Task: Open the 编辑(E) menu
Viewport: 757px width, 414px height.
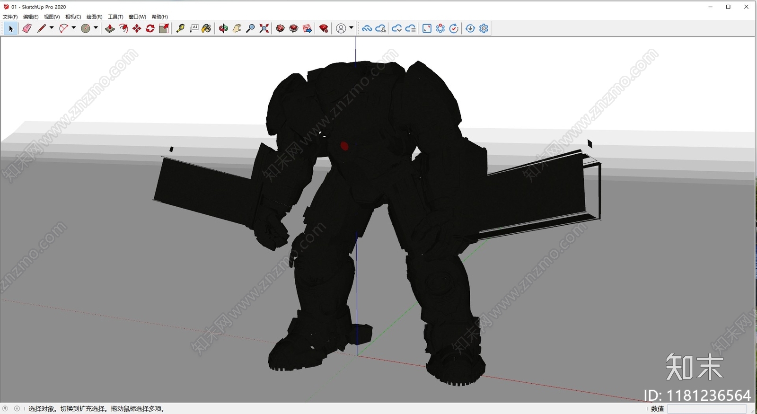Action: [x=31, y=17]
